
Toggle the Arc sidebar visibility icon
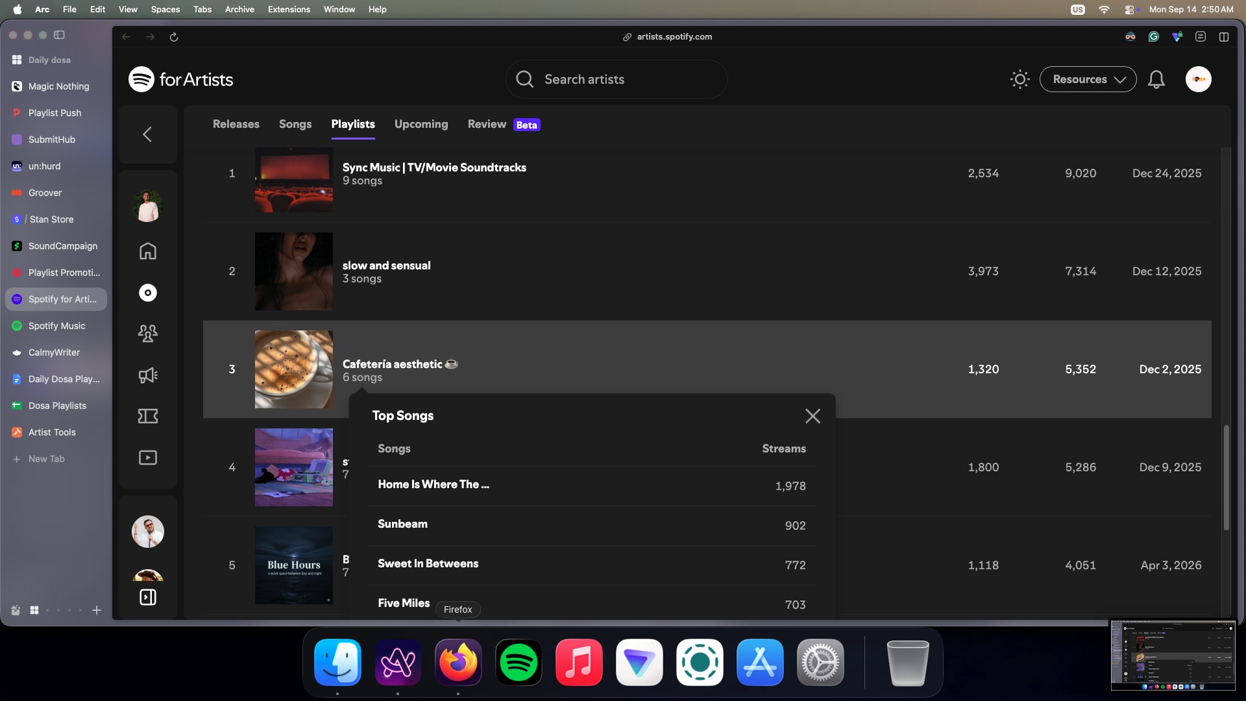click(59, 35)
